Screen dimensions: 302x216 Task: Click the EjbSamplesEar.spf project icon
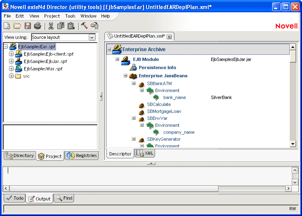[13, 46]
